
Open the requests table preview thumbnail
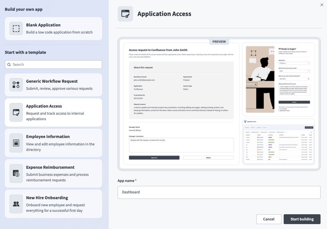tap(278, 142)
